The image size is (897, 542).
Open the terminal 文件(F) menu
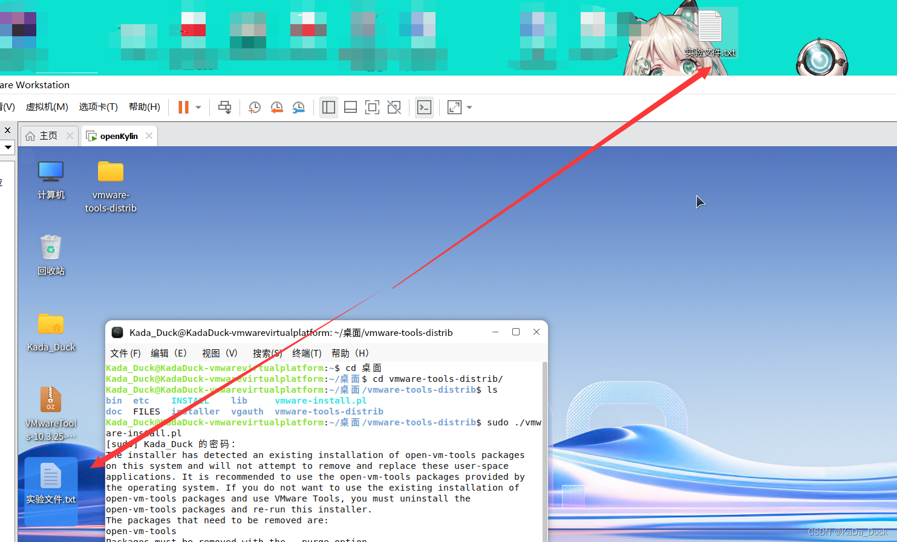click(125, 353)
